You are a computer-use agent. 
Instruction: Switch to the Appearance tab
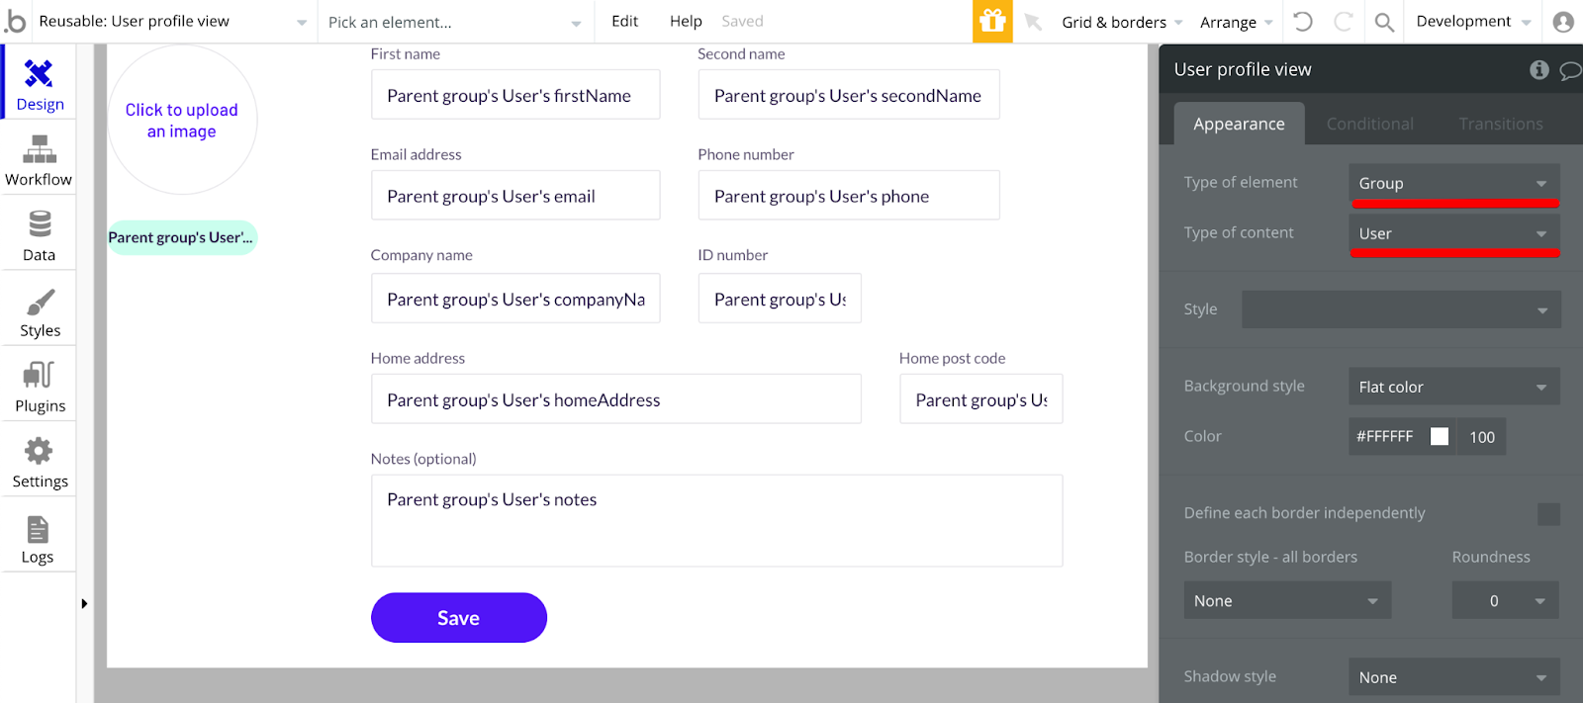[x=1239, y=124]
